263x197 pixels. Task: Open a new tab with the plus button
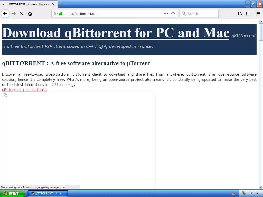pyautogui.click(x=62, y=4)
